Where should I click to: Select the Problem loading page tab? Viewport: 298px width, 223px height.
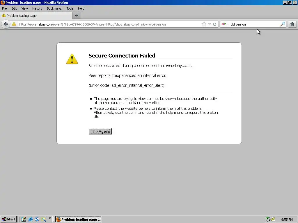[36, 16]
